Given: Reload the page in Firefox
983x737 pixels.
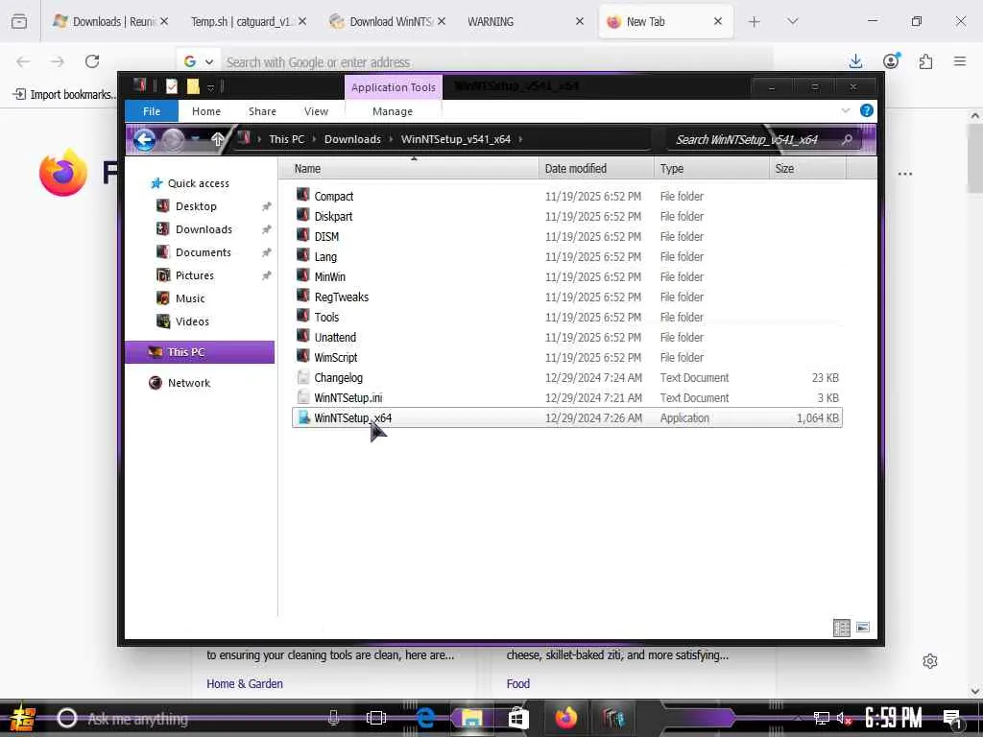Looking at the screenshot, I should (x=92, y=61).
